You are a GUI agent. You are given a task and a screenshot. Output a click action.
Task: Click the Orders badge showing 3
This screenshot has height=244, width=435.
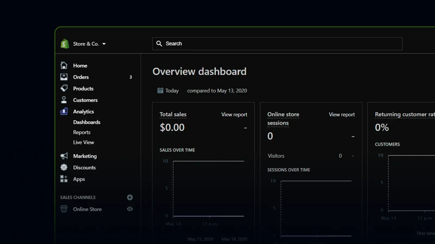(x=131, y=77)
